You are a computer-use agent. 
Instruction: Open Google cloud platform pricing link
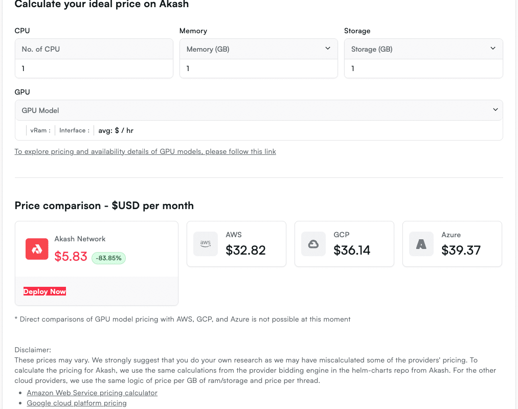pyautogui.click(x=77, y=403)
